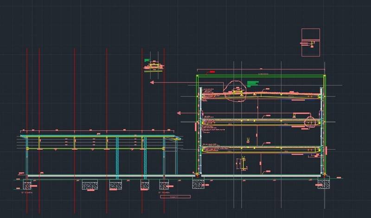Image resolution: width=371 pixels, height=218 pixels.
Task: Click the revision cloud on the top floor slab
Action: (237, 88)
